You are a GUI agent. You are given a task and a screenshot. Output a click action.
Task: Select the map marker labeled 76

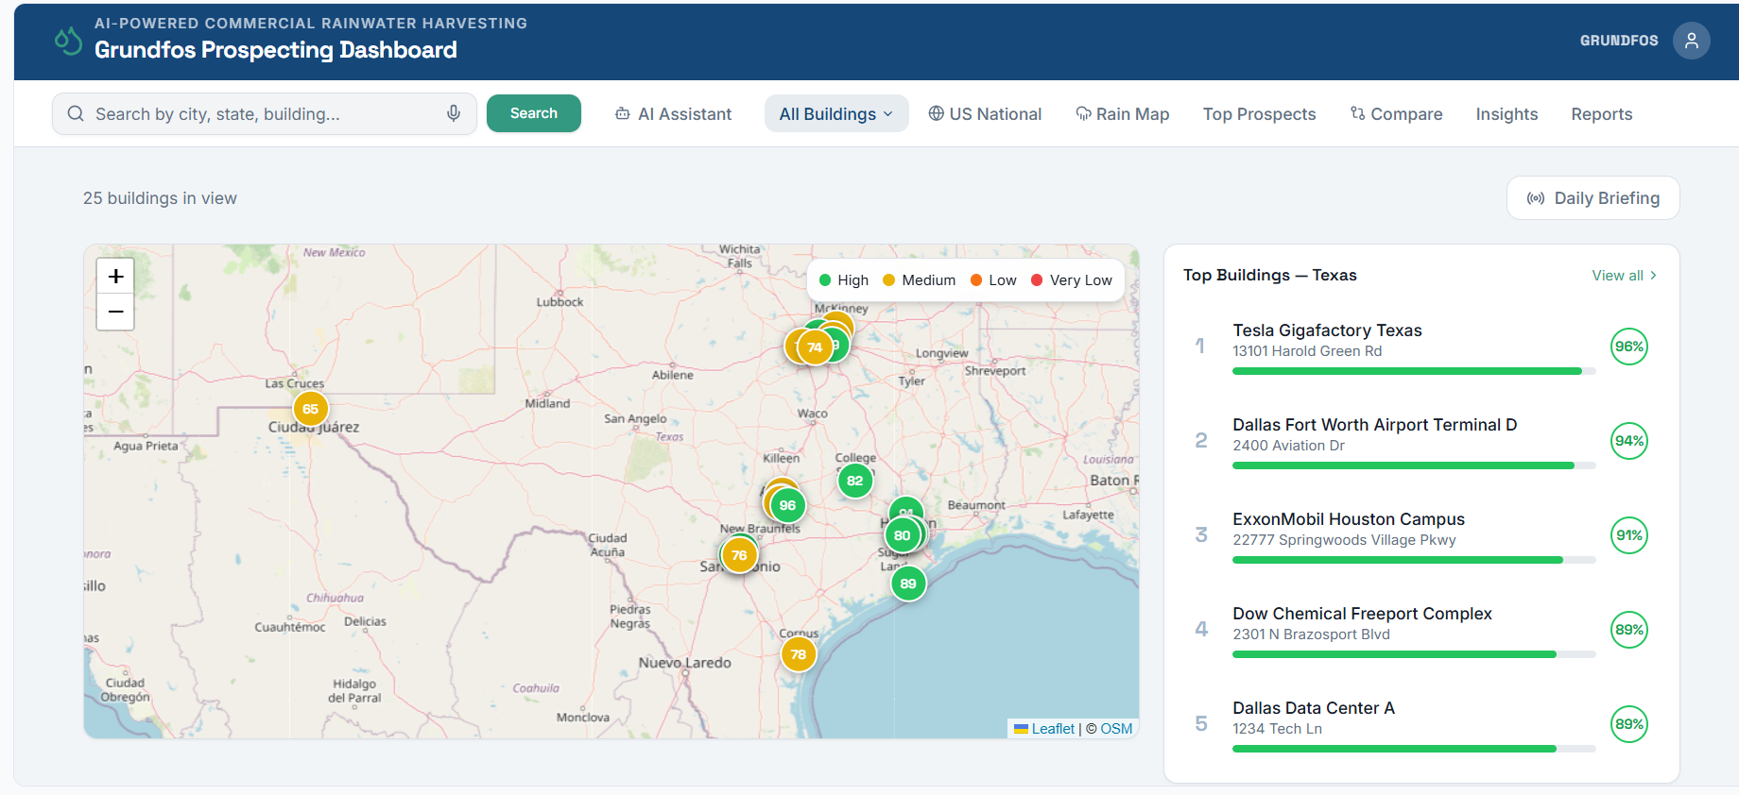[x=739, y=555]
